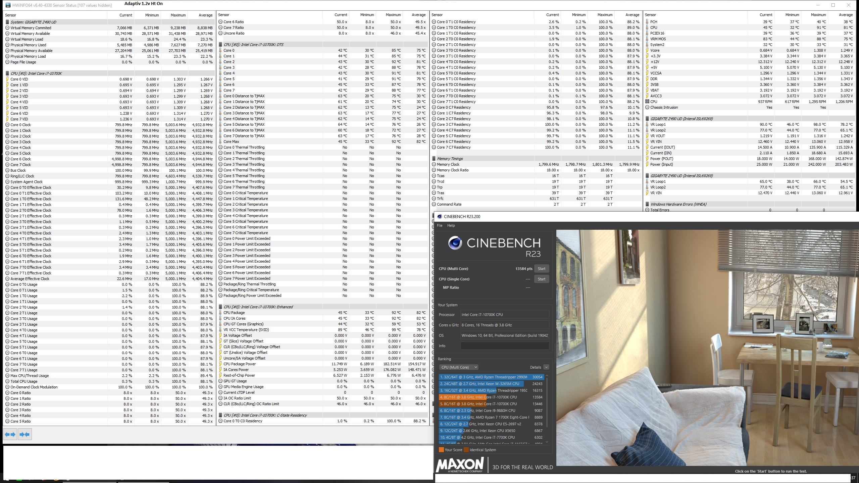Click the lightning icon beside Core 7 VID
The width and height of the screenshot is (859, 483).
(7, 119)
